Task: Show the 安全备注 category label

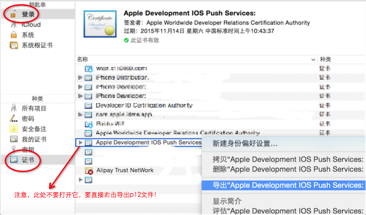Action: tap(34, 129)
